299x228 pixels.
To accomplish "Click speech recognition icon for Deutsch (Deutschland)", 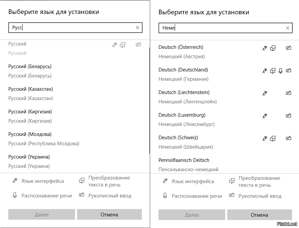I will click(280, 70).
